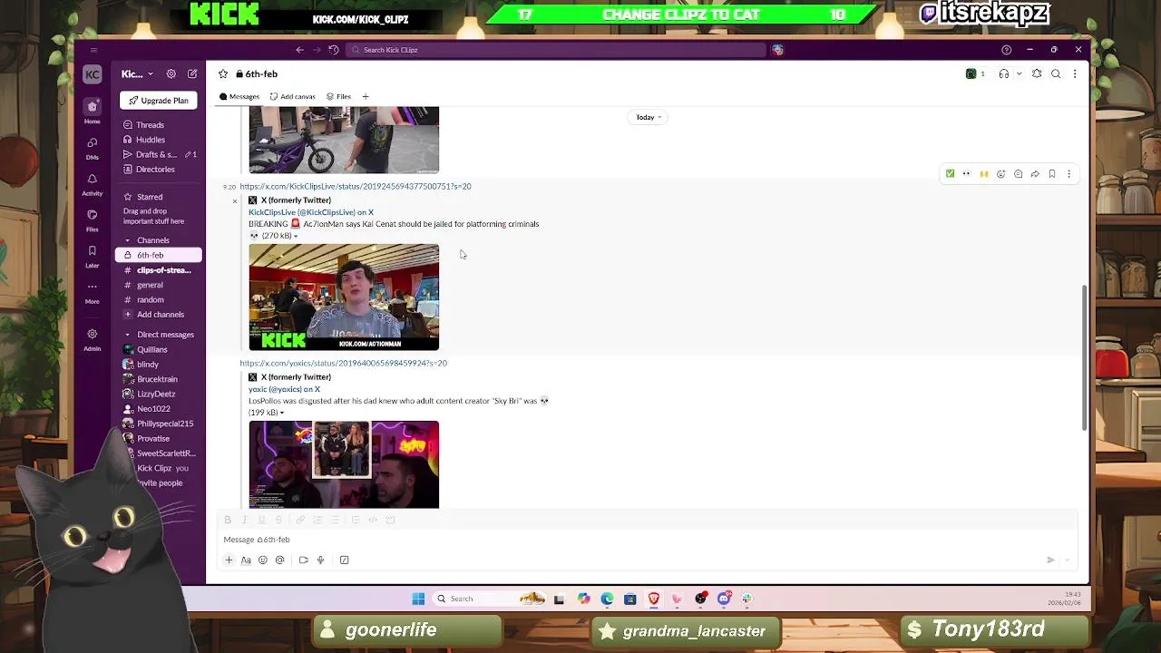Switch to the Files tab
This screenshot has width=1161, height=653.
coord(338,96)
